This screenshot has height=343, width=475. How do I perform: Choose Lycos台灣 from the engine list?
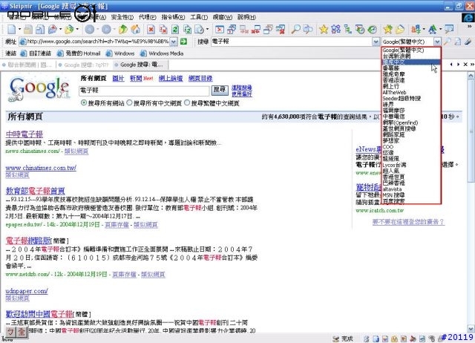pos(411,165)
